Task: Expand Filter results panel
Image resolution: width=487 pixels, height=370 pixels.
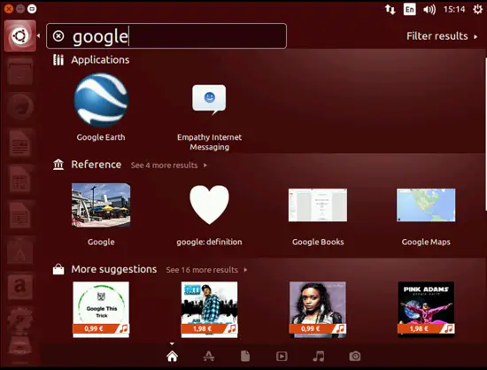Action: pyautogui.click(x=442, y=36)
